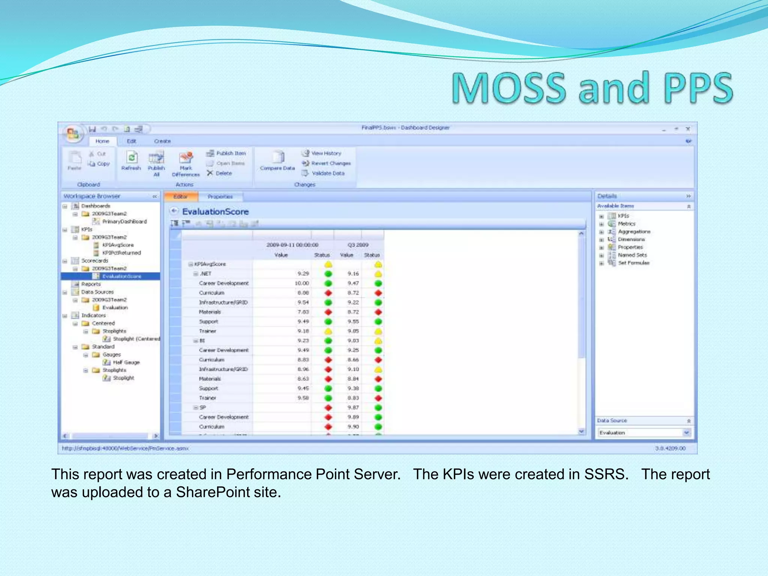Select PrimaryDashBoard in workspace tree
The height and width of the screenshot is (576, 768).
click(124, 222)
